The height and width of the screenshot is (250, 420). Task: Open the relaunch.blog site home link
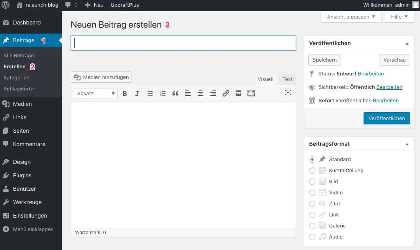click(37, 5)
